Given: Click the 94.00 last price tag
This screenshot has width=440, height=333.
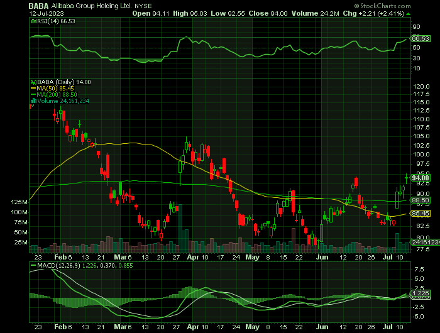Looking at the screenshot, I should tap(420, 178).
